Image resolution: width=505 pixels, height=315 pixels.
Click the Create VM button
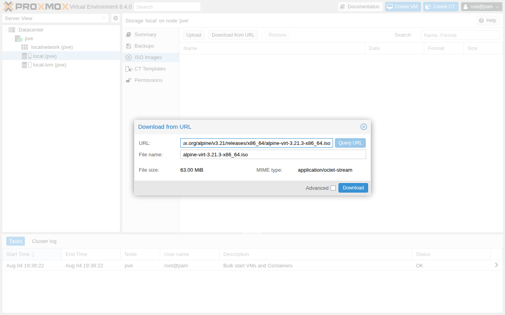click(x=403, y=7)
